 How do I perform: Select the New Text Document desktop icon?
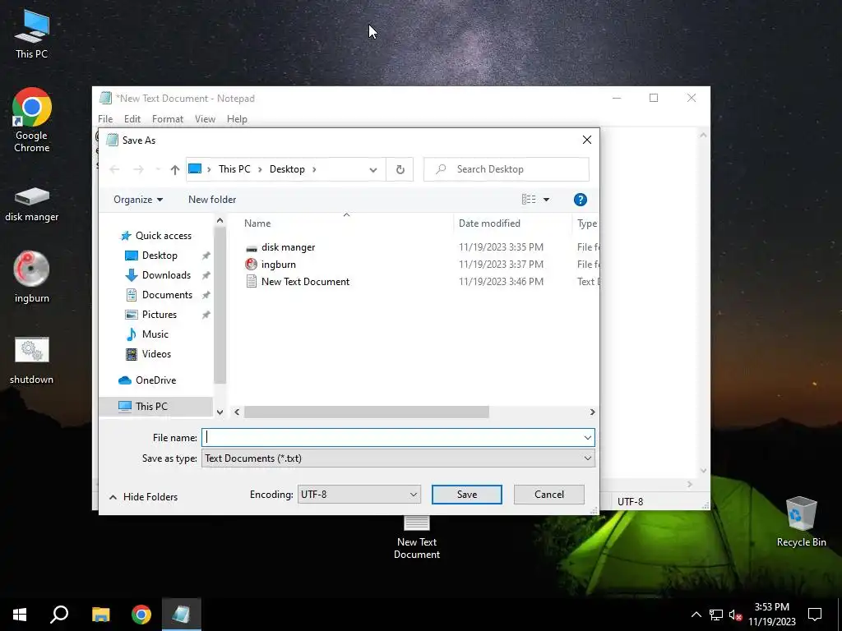tap(416, 537)
